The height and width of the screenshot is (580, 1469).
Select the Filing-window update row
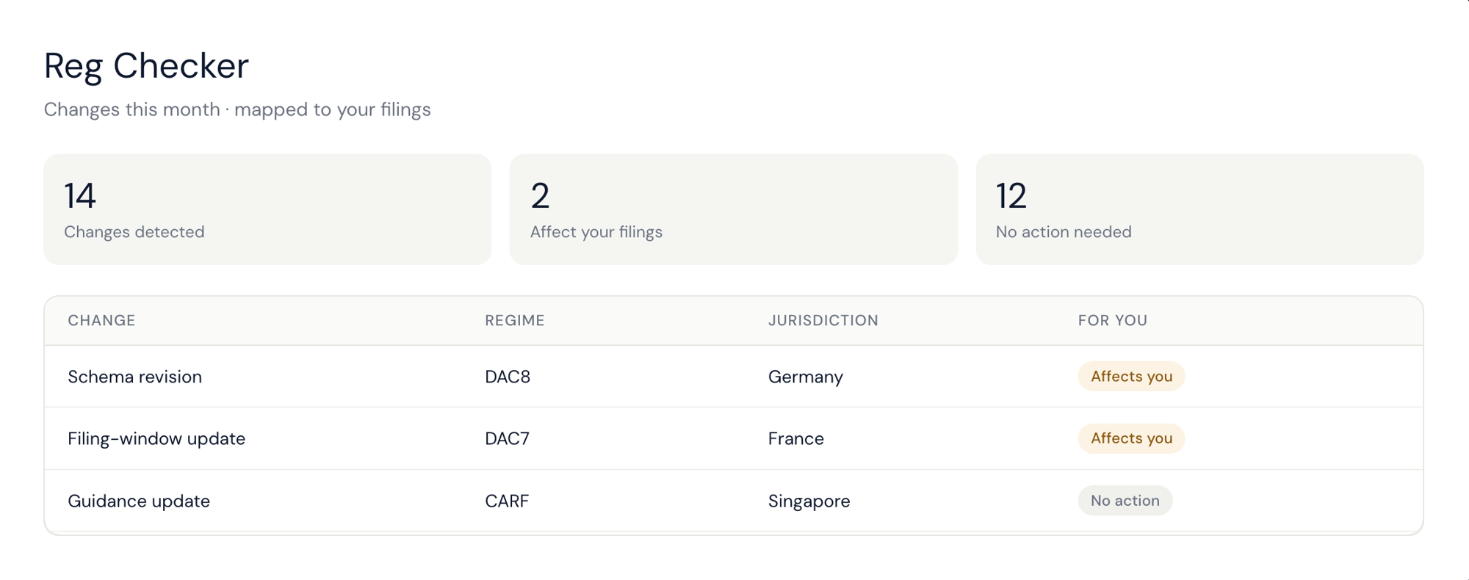(x=734, y=438)
